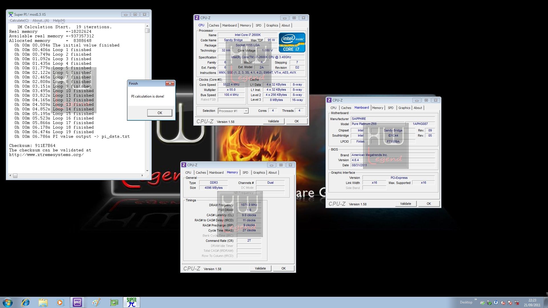The height and width of the screenshot is (308, 548).
Task: Open Graphics tab in the Mainboard window
Action: click(x=404, y=108)
